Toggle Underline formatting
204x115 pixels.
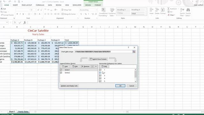pyautogui.click(x=23, y=14)
